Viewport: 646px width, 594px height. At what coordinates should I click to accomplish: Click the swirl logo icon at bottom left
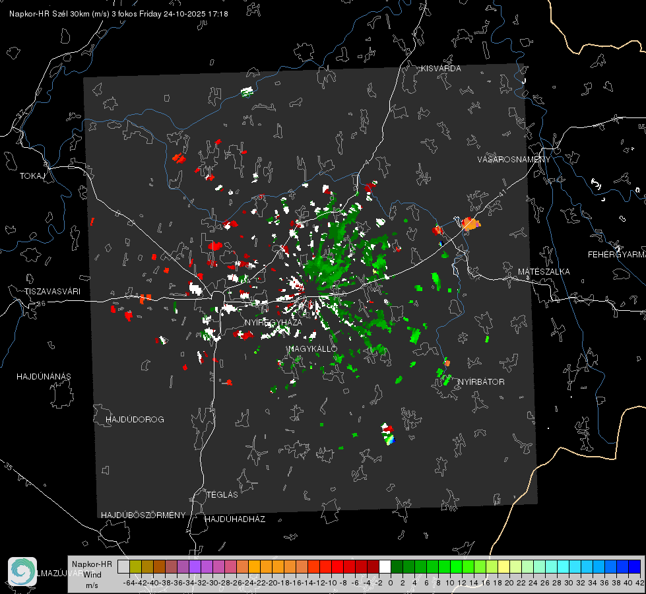coord(22,572)
